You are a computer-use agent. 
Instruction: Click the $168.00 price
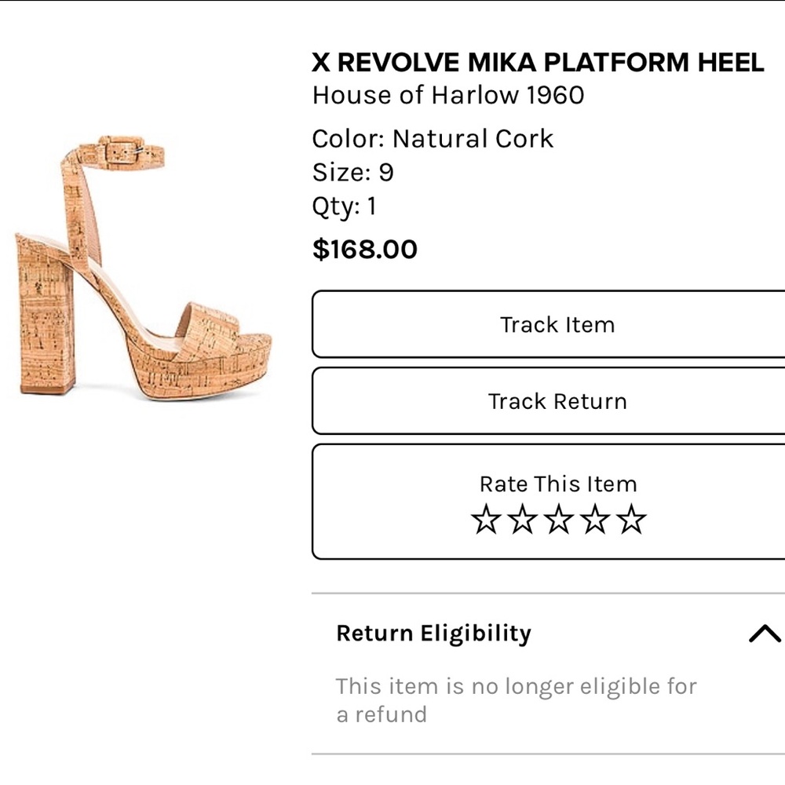(x=364, y=249)
